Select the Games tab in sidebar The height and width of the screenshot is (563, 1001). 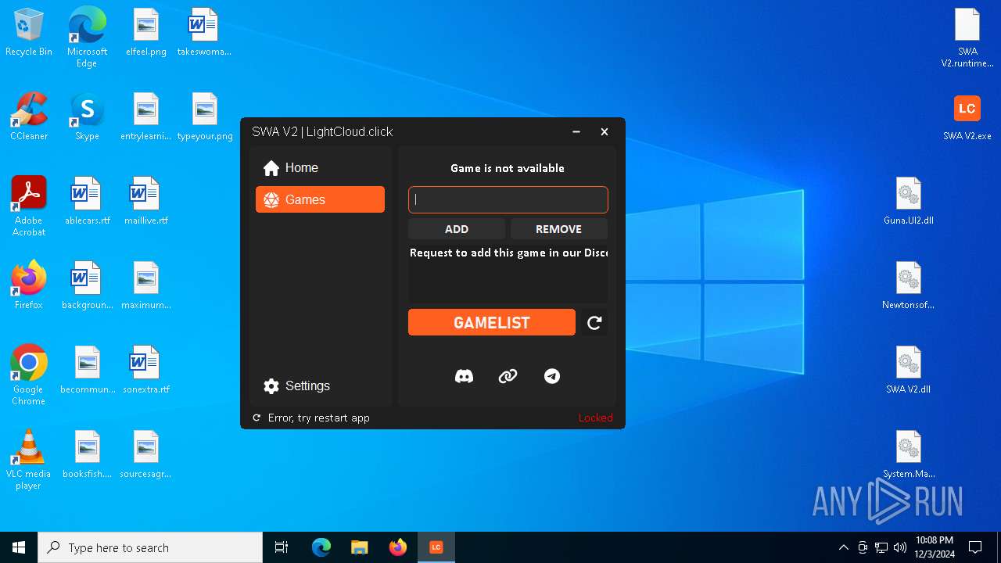pos(320,199)
